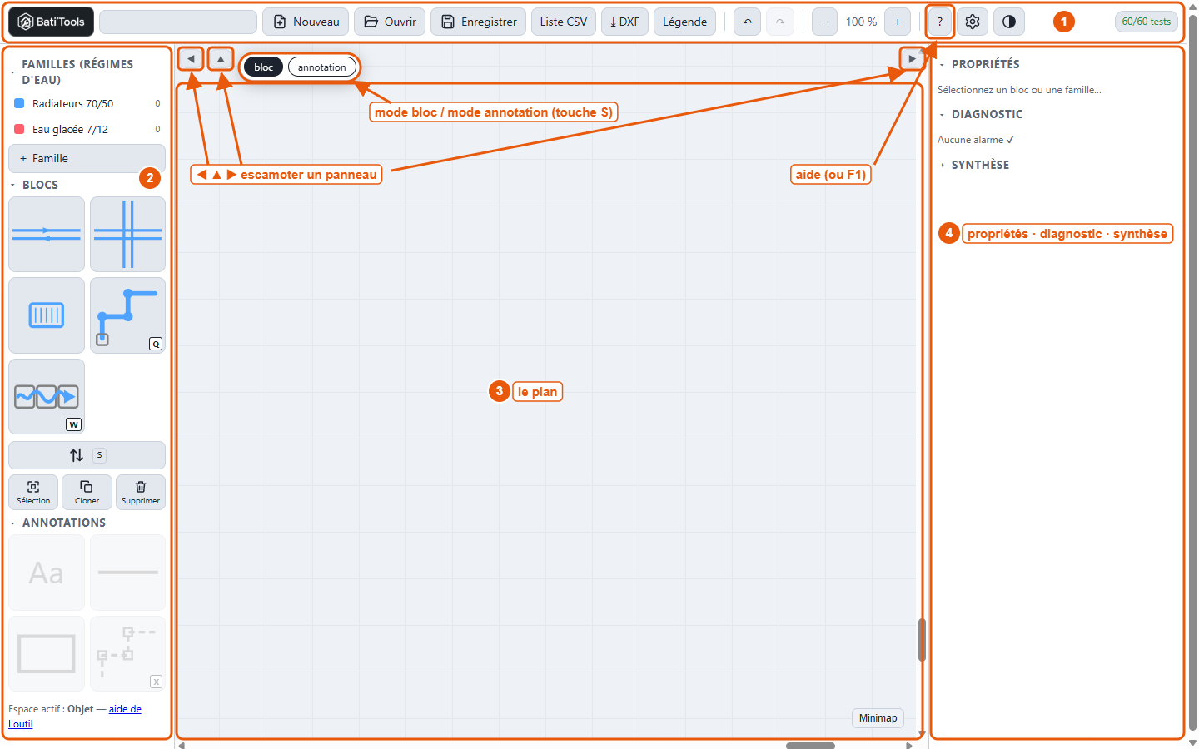
Task: Zoom out with the minus button
Action: (824, 22)
